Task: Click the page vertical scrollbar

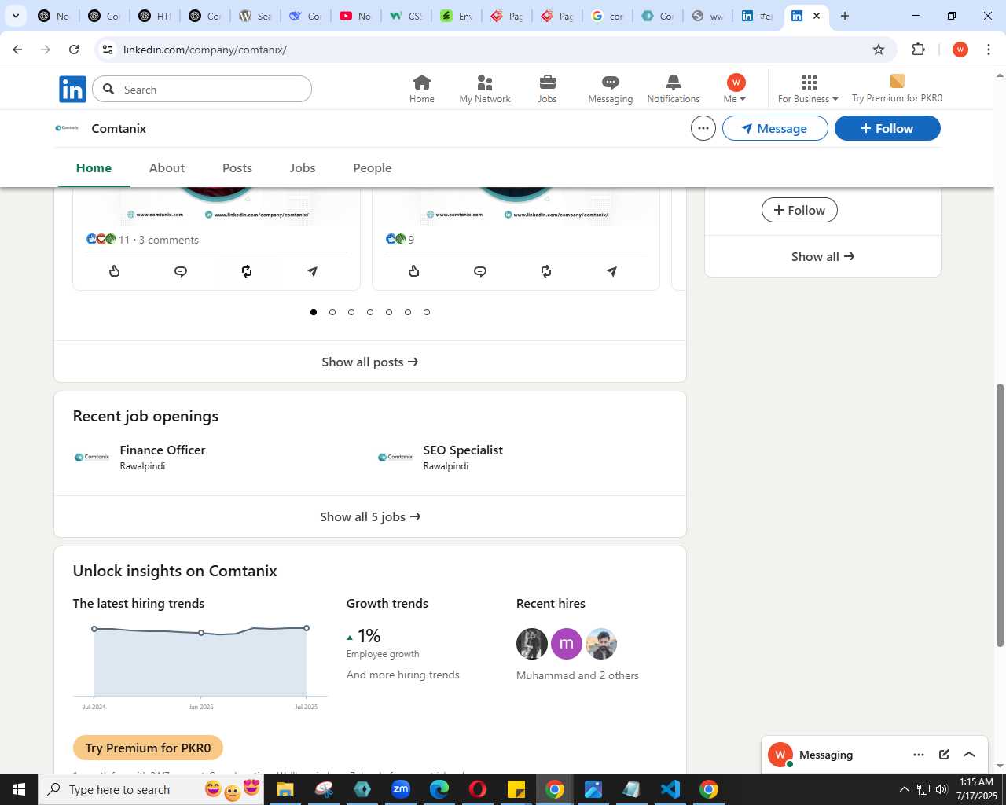Action: 1000,515
